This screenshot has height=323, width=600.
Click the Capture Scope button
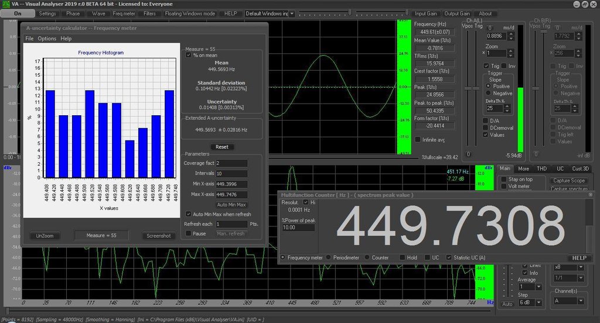point(568,180)
